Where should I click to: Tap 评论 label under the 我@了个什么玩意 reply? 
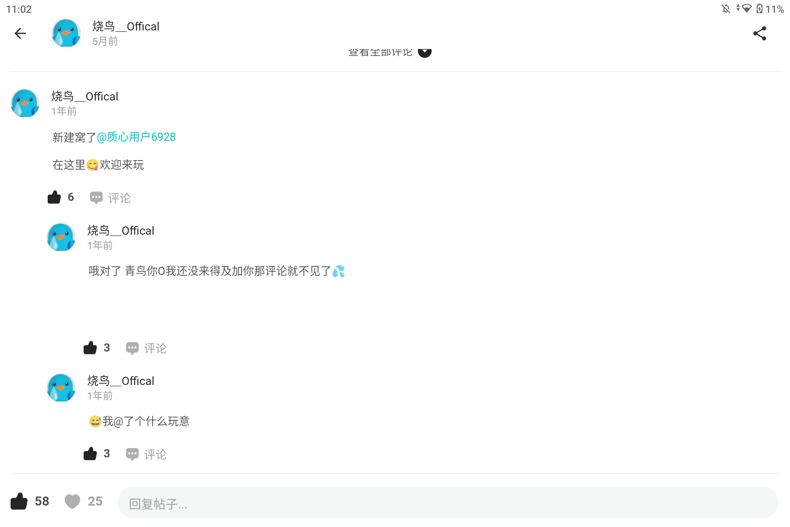(x=155, y=454)
